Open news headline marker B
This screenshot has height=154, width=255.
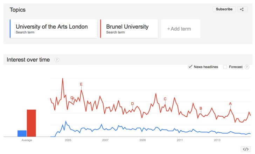click(x=201, y=108)
